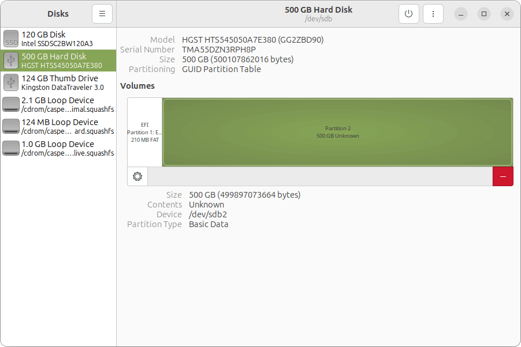Click the Intel SSDSC2BW120A3 entry label
This screenshot has width=521, height=347.
[57, 44]
